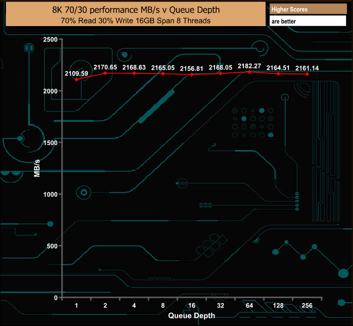353x326 pixels.
Task: Click the tan 'Higher Scores' legend box
Action: (307, 9)
